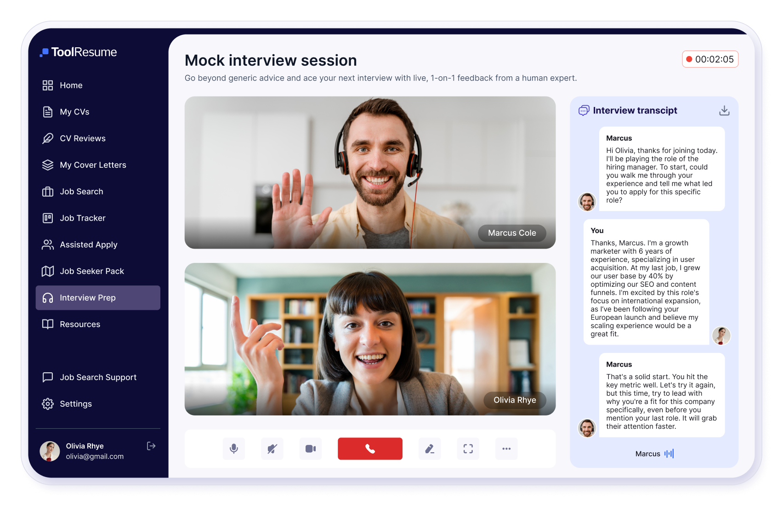Turn off the camera
The image size is (783, 506).
310,449
